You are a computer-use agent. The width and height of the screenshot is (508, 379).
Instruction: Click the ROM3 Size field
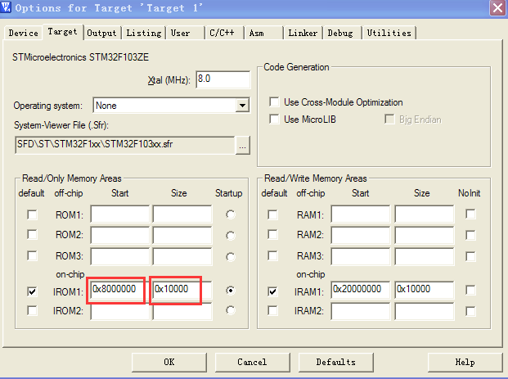(x=182, y=256)
